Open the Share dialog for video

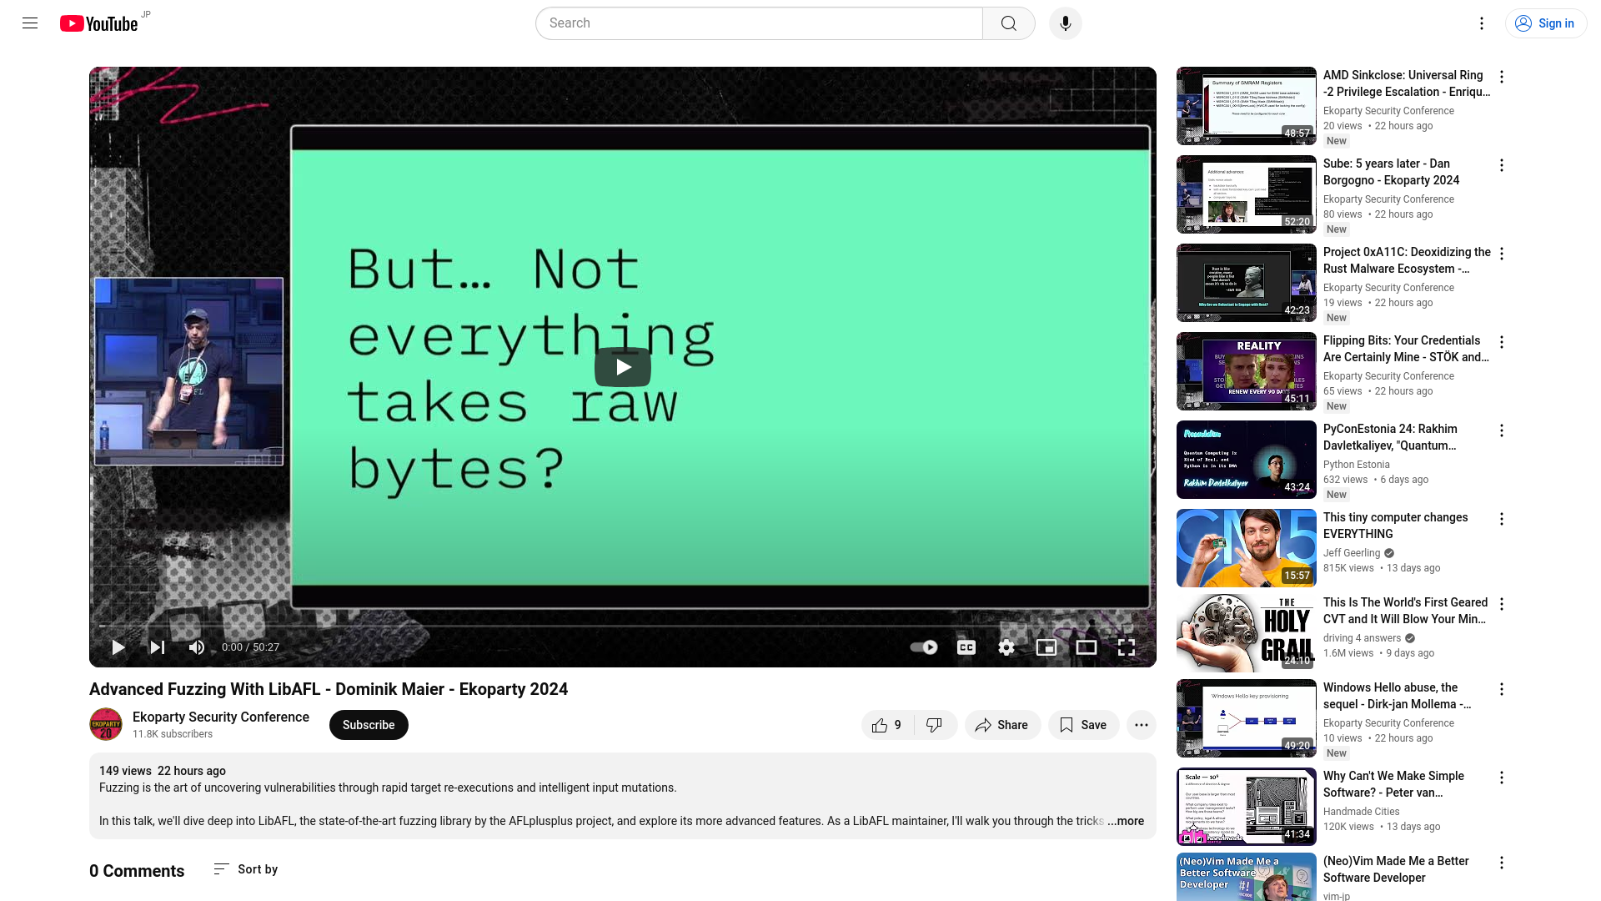(1000, 725)
